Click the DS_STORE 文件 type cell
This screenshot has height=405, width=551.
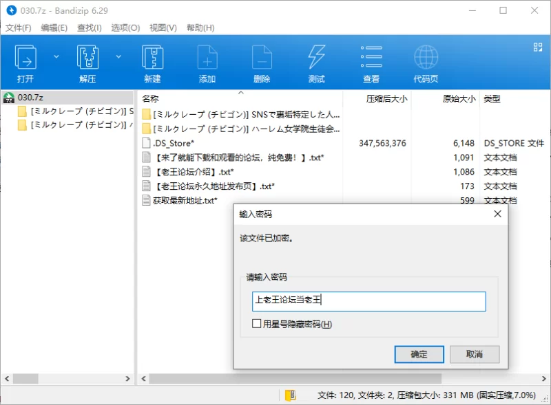click(x=513, y=143)
